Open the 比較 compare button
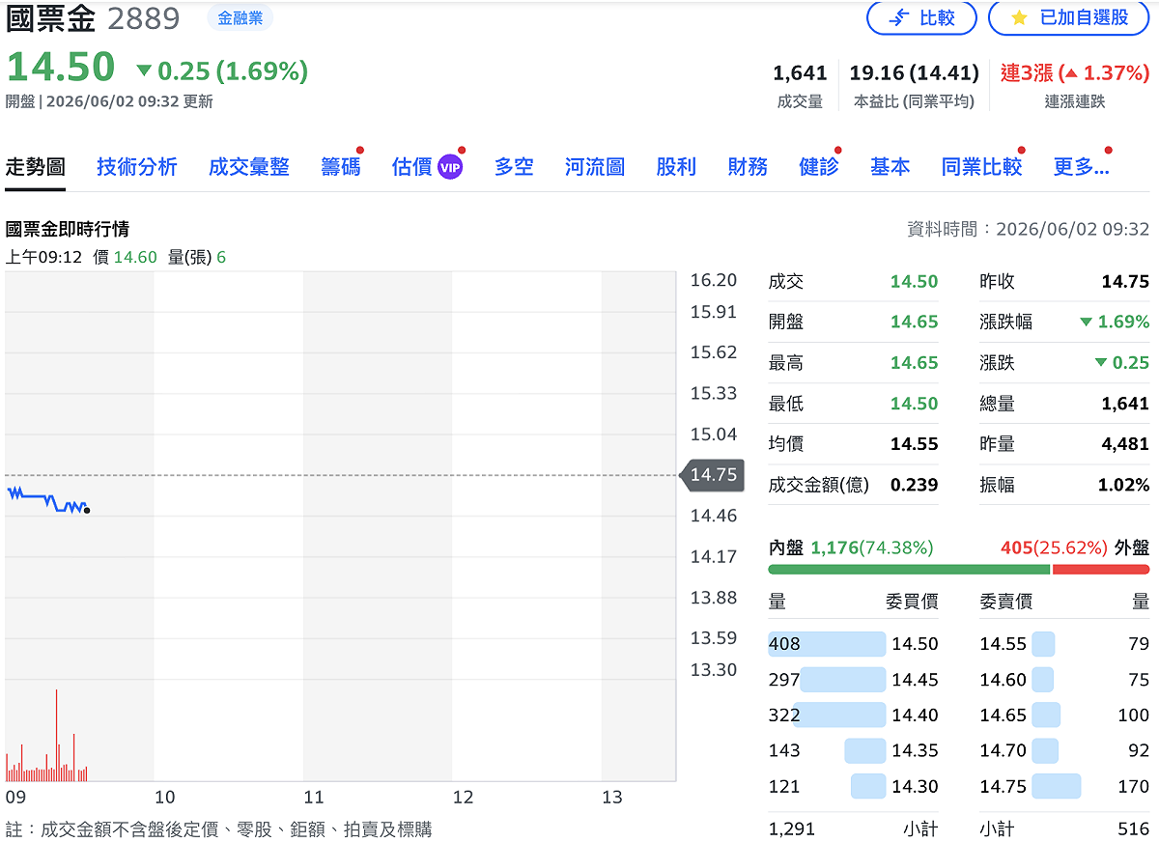Viewport: 1159px width, 842px height. click(921, 17)
